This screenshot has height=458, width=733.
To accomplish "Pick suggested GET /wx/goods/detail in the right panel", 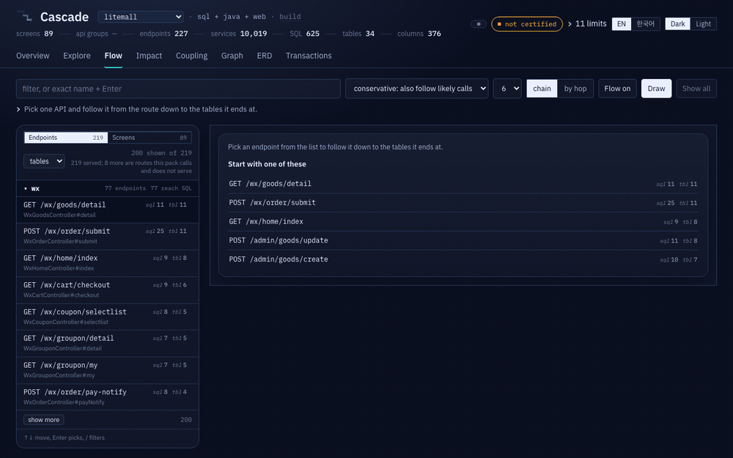I will 463,184.
